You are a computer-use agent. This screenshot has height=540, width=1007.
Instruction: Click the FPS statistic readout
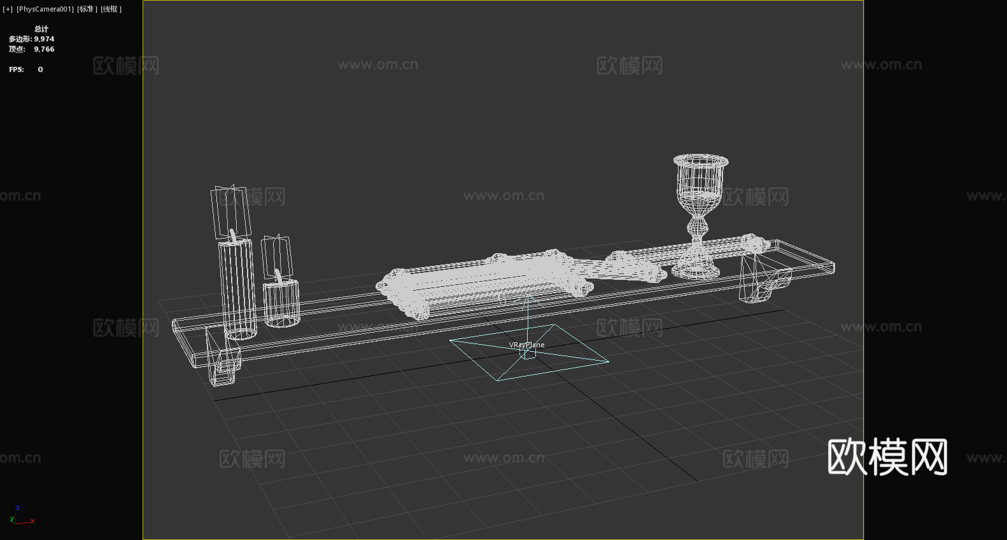click(26, 70)
